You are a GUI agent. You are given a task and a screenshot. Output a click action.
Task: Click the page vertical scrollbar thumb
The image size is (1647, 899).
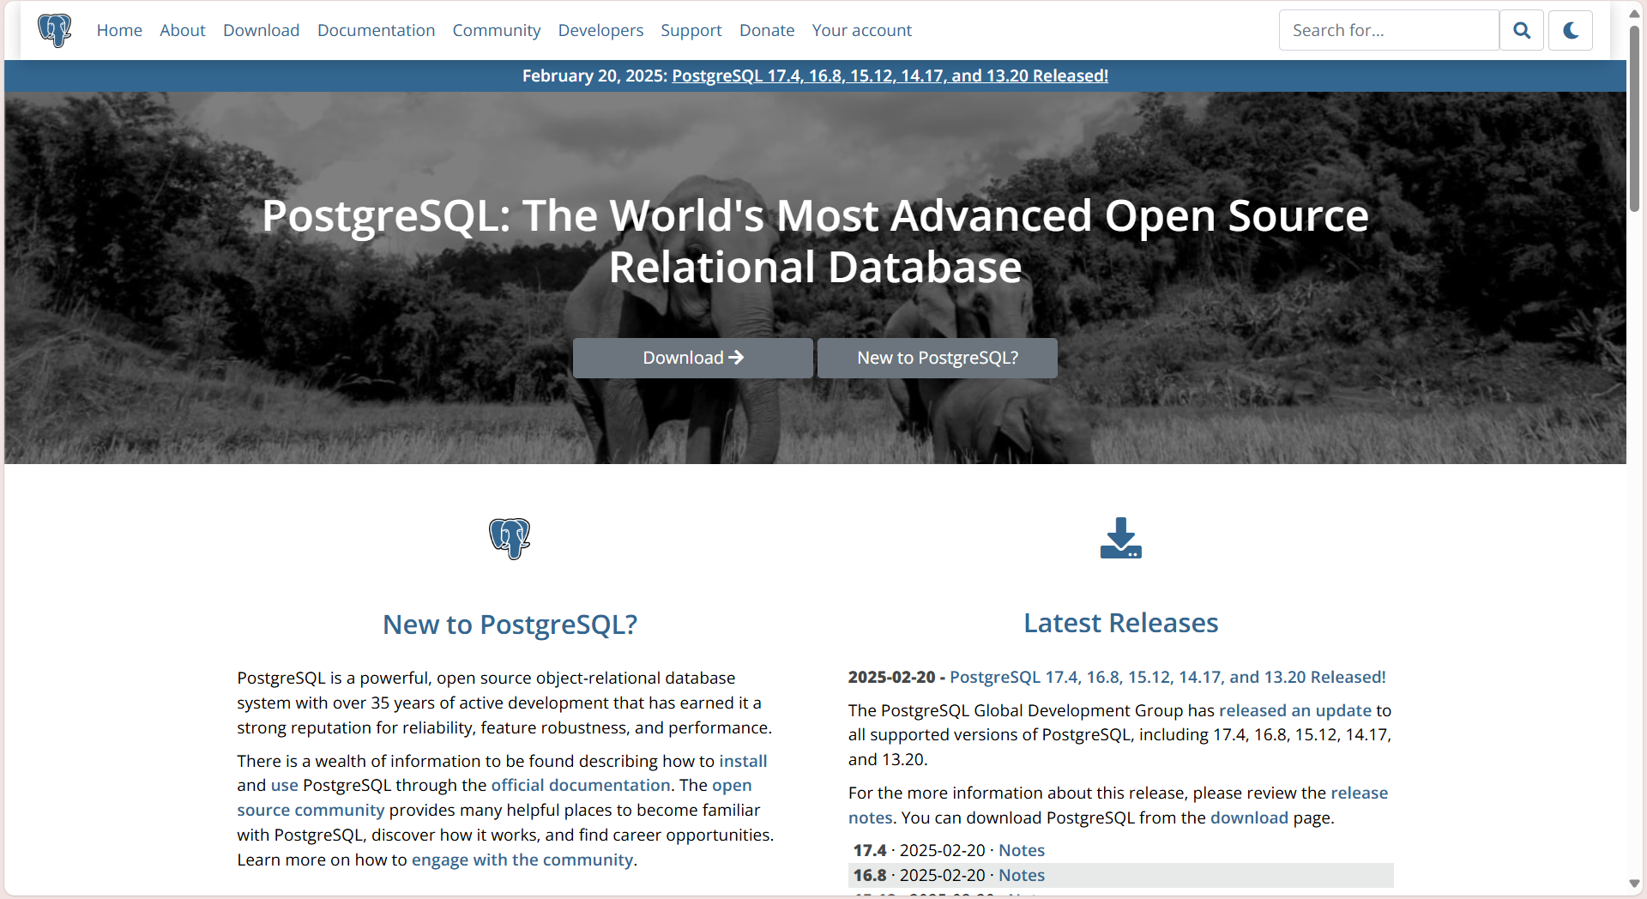tap(1634, 118)
